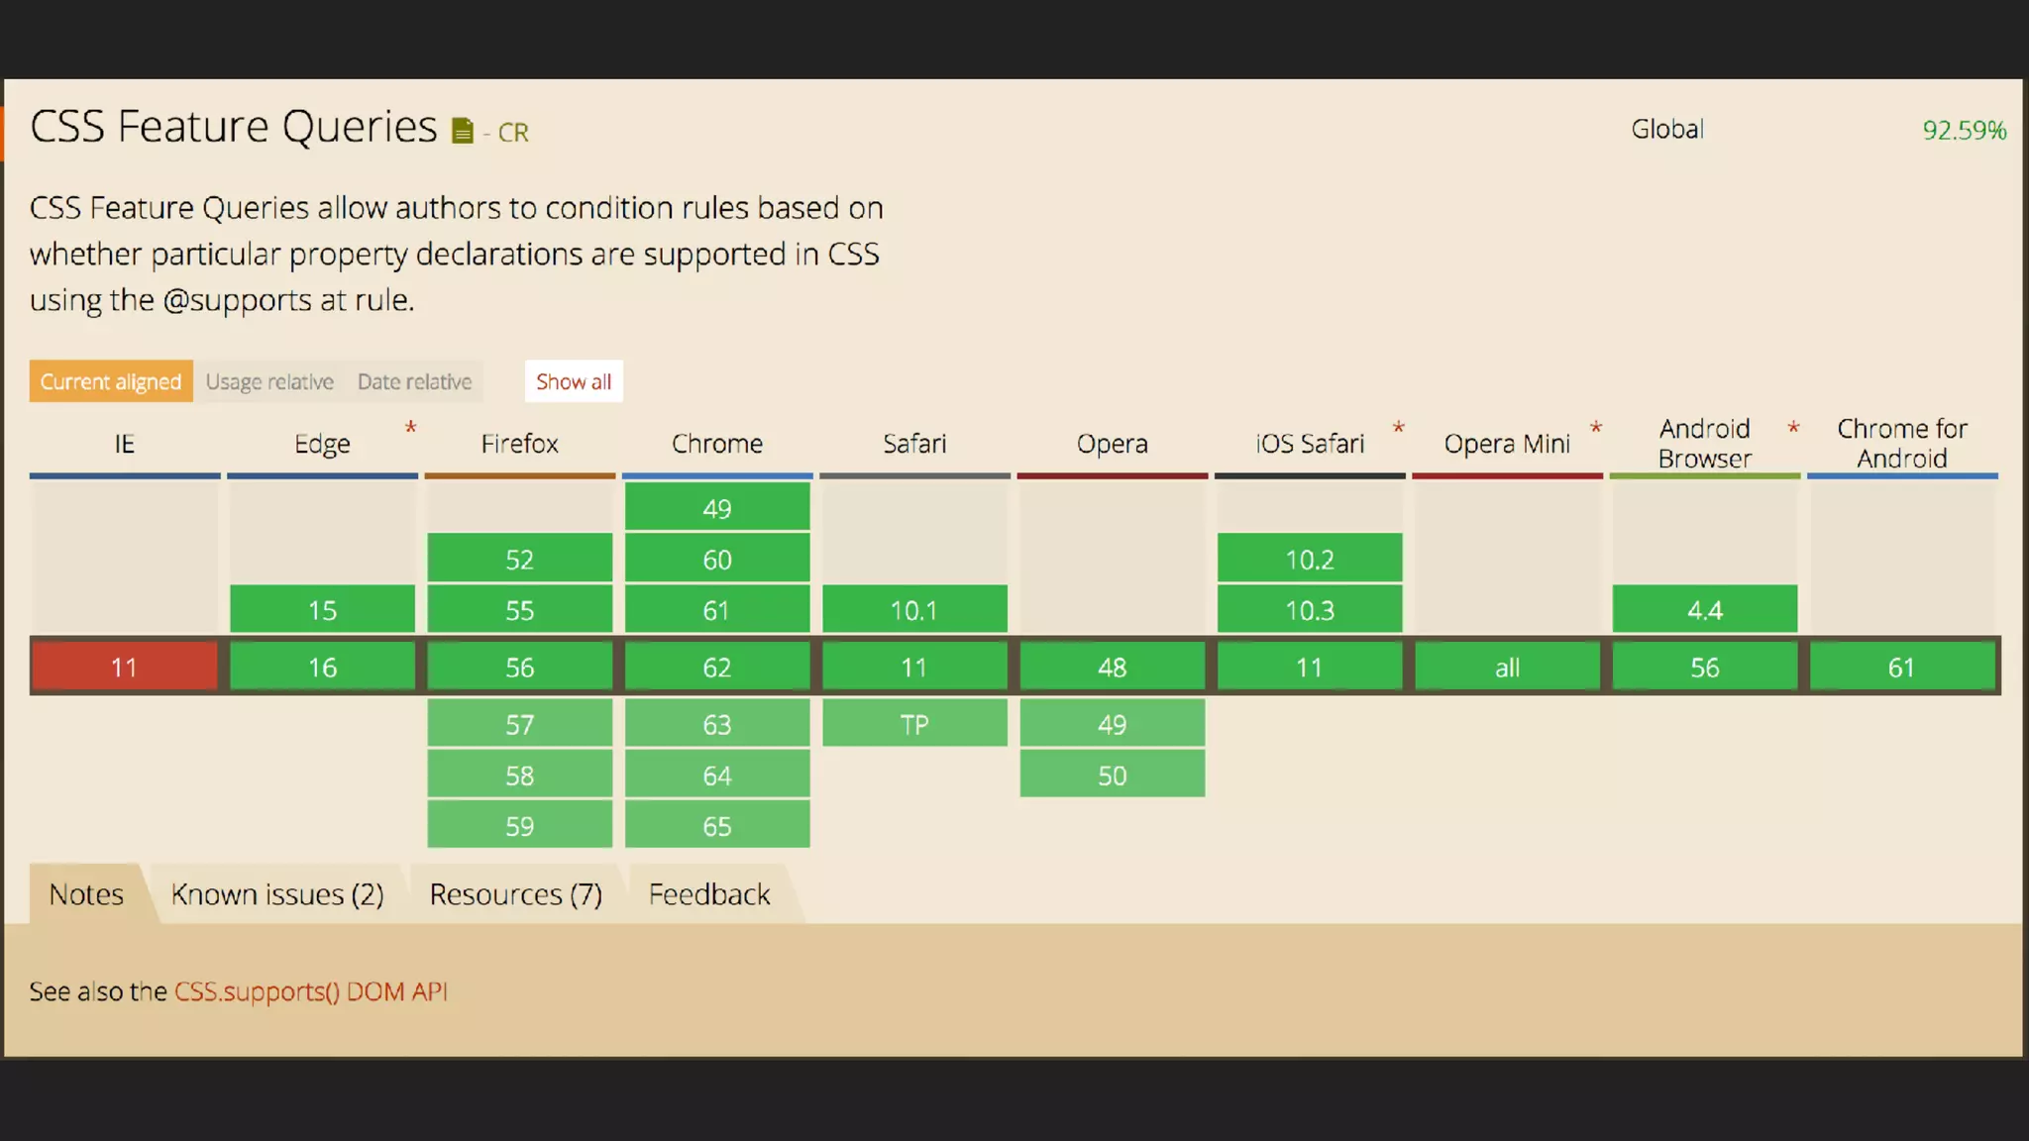Open the Resources (7) tab
Image resolution: width=2029 pixels, height=1141 pixels.
coord(515,894)
